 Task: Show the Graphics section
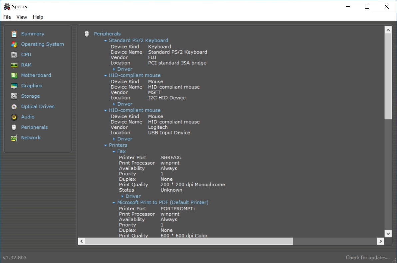tap(31, 86)
